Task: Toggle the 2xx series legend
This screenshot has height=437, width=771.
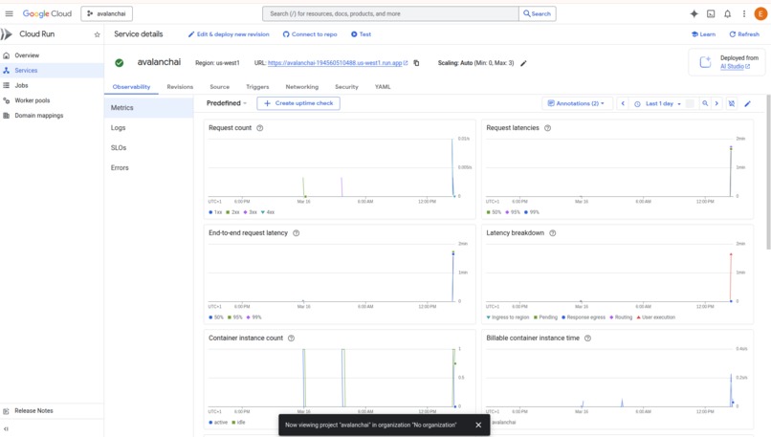Action: (x=232, y=212)
